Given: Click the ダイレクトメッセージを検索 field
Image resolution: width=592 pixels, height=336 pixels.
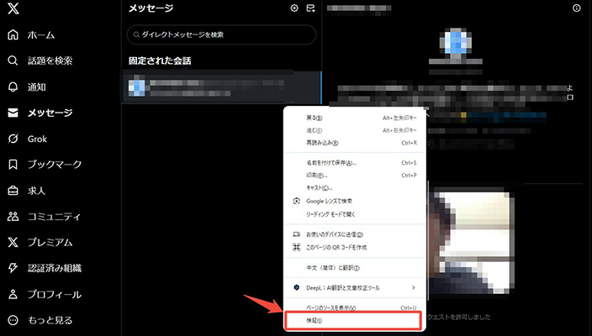Looking at the screenshot, I should tap(222, 34).
